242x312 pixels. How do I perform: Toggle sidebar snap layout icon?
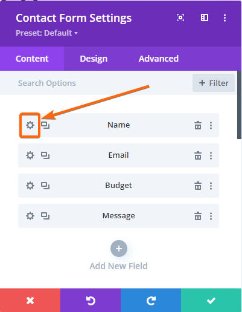pos(205,18)
